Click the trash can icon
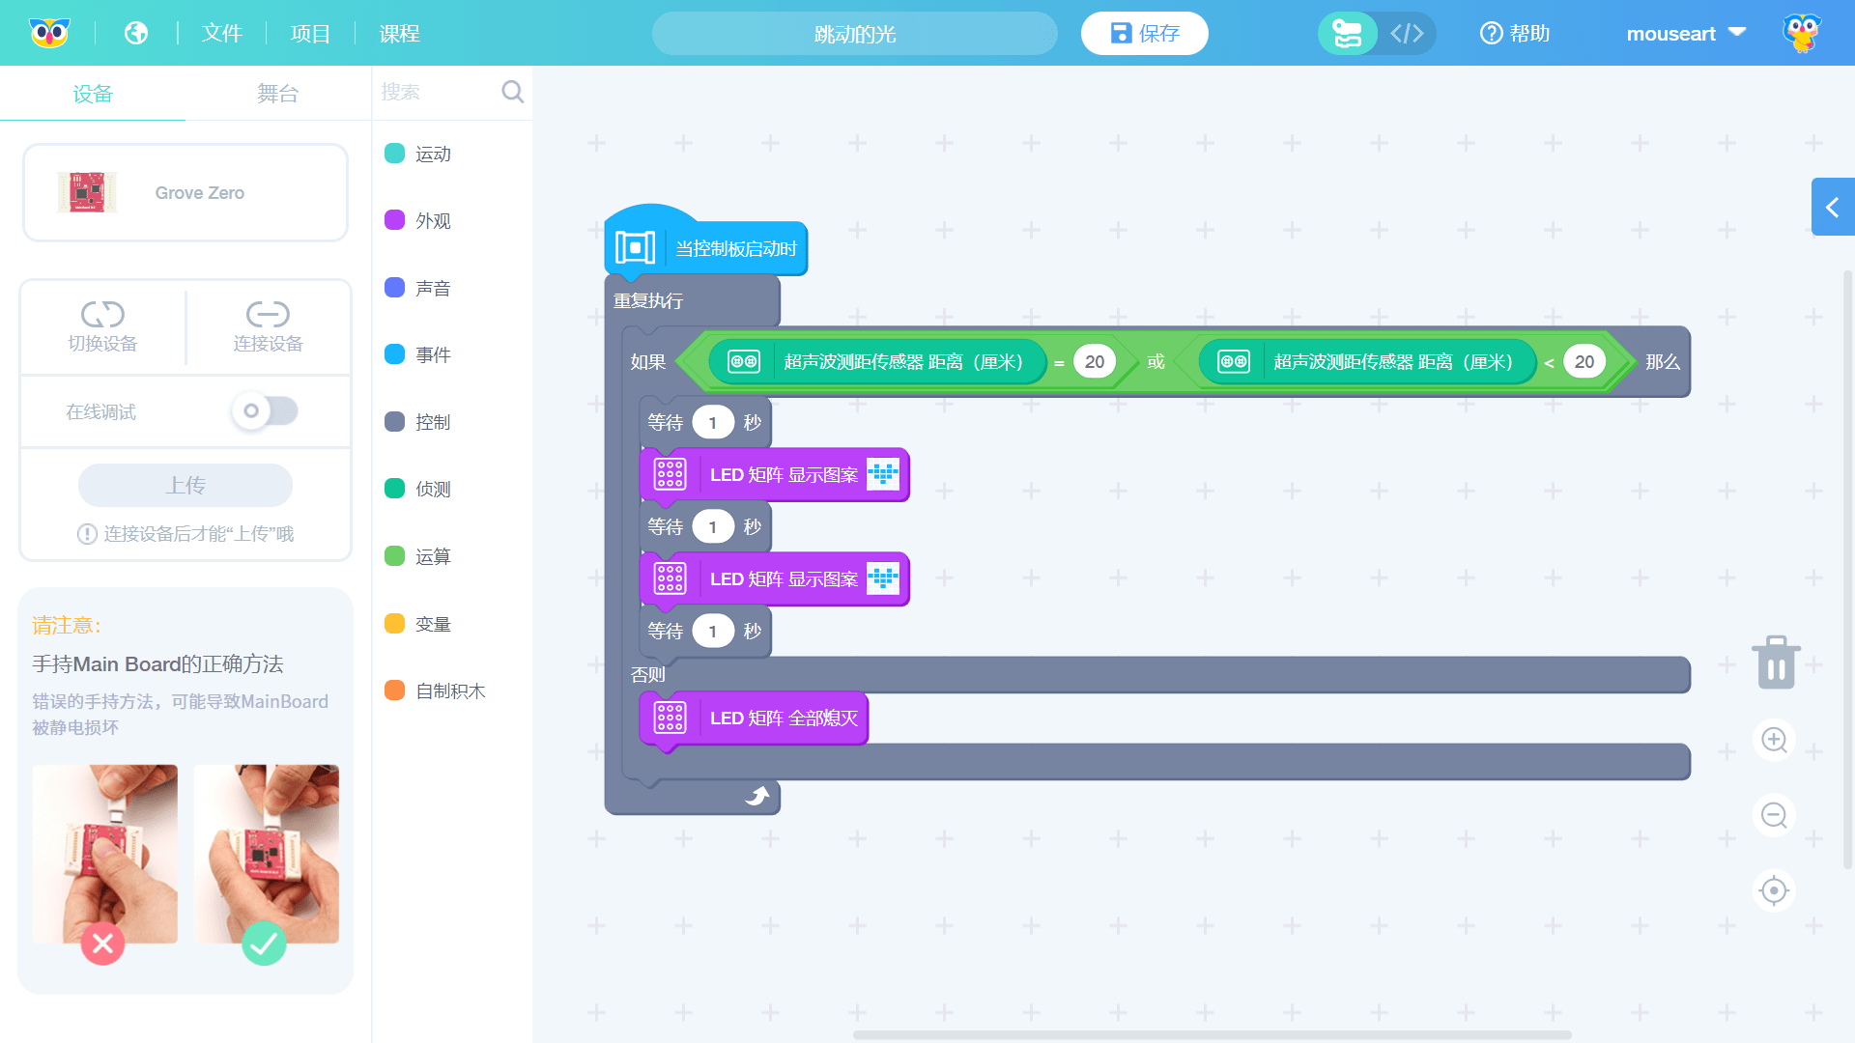The image size is (1855, 1043). (x=1775, y=662)
